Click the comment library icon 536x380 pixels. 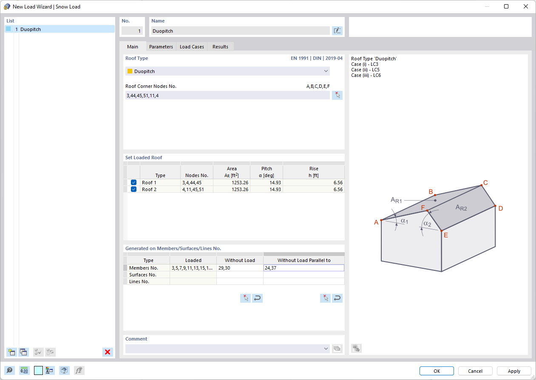pos(337,349)
